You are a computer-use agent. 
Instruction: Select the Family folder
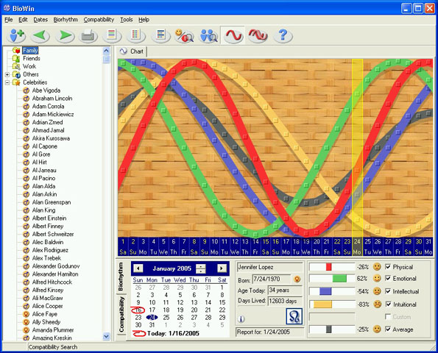[x=30, y=51]
